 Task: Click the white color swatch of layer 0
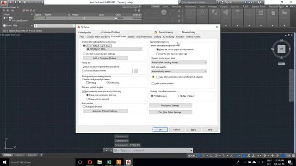pyautogui.click(x=116, y=18)
